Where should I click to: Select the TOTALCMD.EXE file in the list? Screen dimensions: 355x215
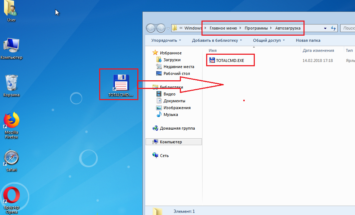[x=227, y=61]
